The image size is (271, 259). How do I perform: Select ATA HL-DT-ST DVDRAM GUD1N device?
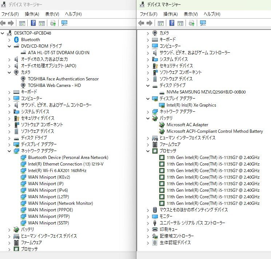coord(59,52)
